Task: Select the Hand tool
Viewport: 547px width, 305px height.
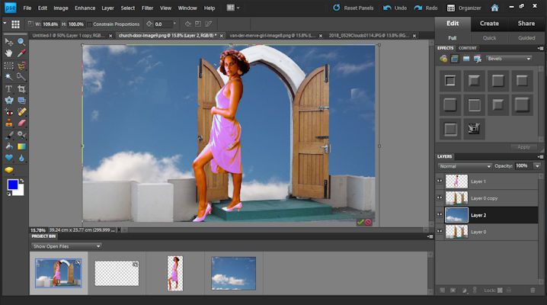Action: click(8, 53)
